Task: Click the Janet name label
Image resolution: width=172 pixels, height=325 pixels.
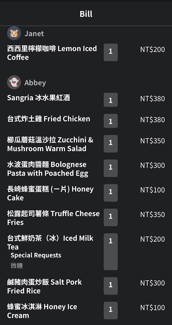Action: [x=34, y=34]
